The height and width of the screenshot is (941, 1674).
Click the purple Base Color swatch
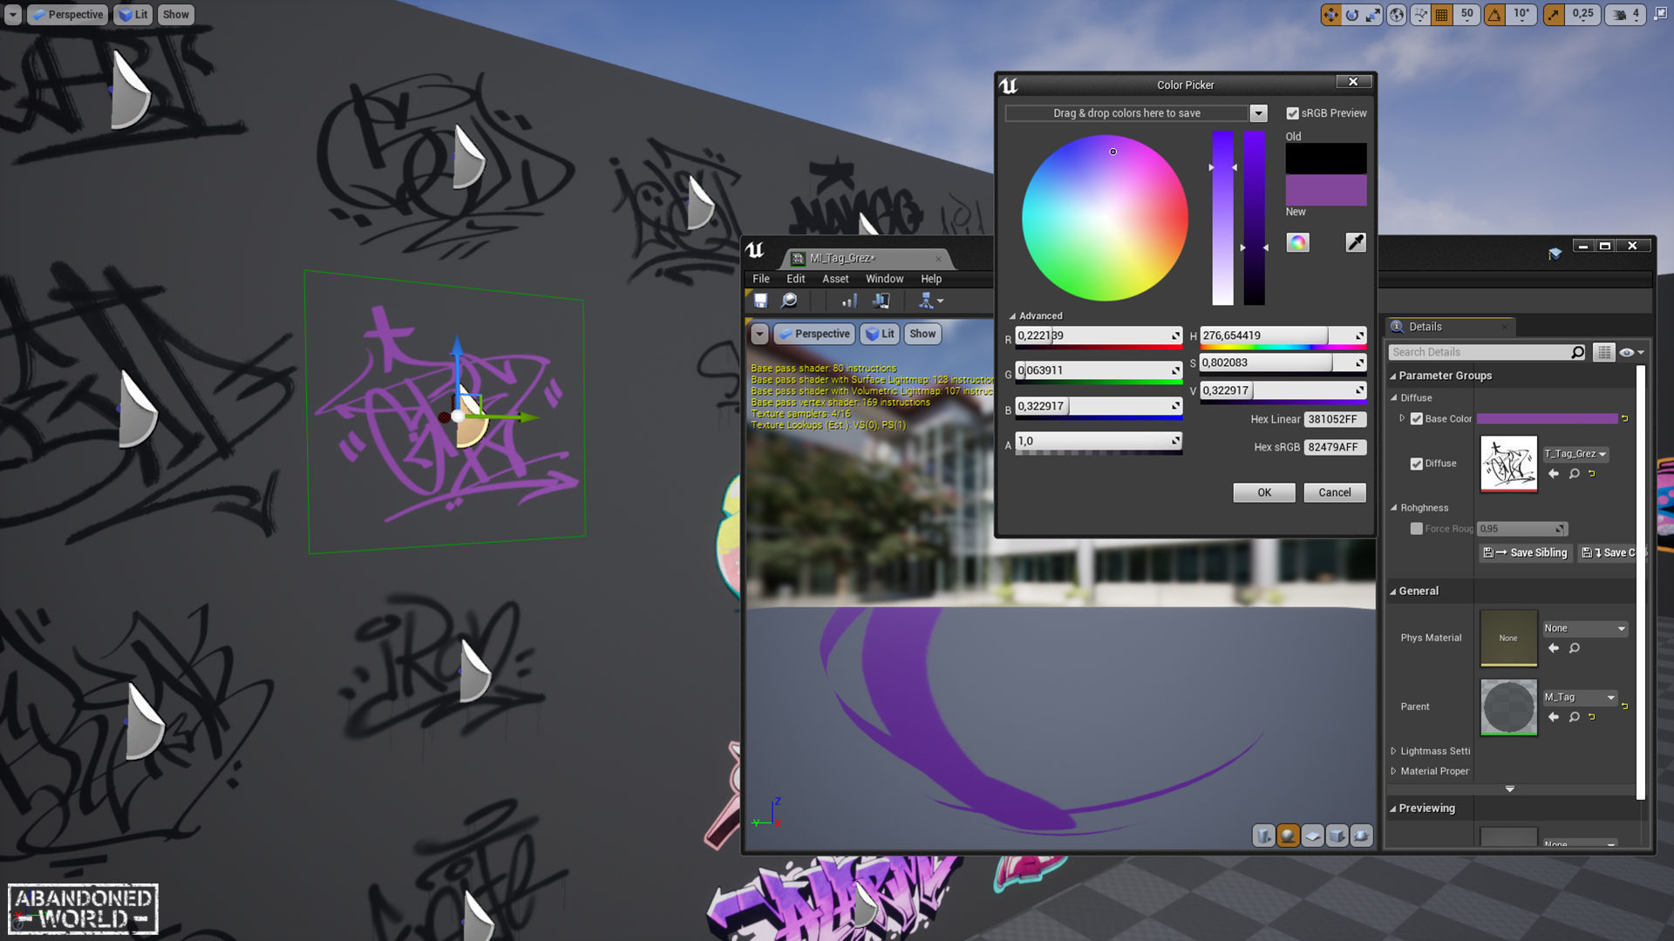(1547, 419)
